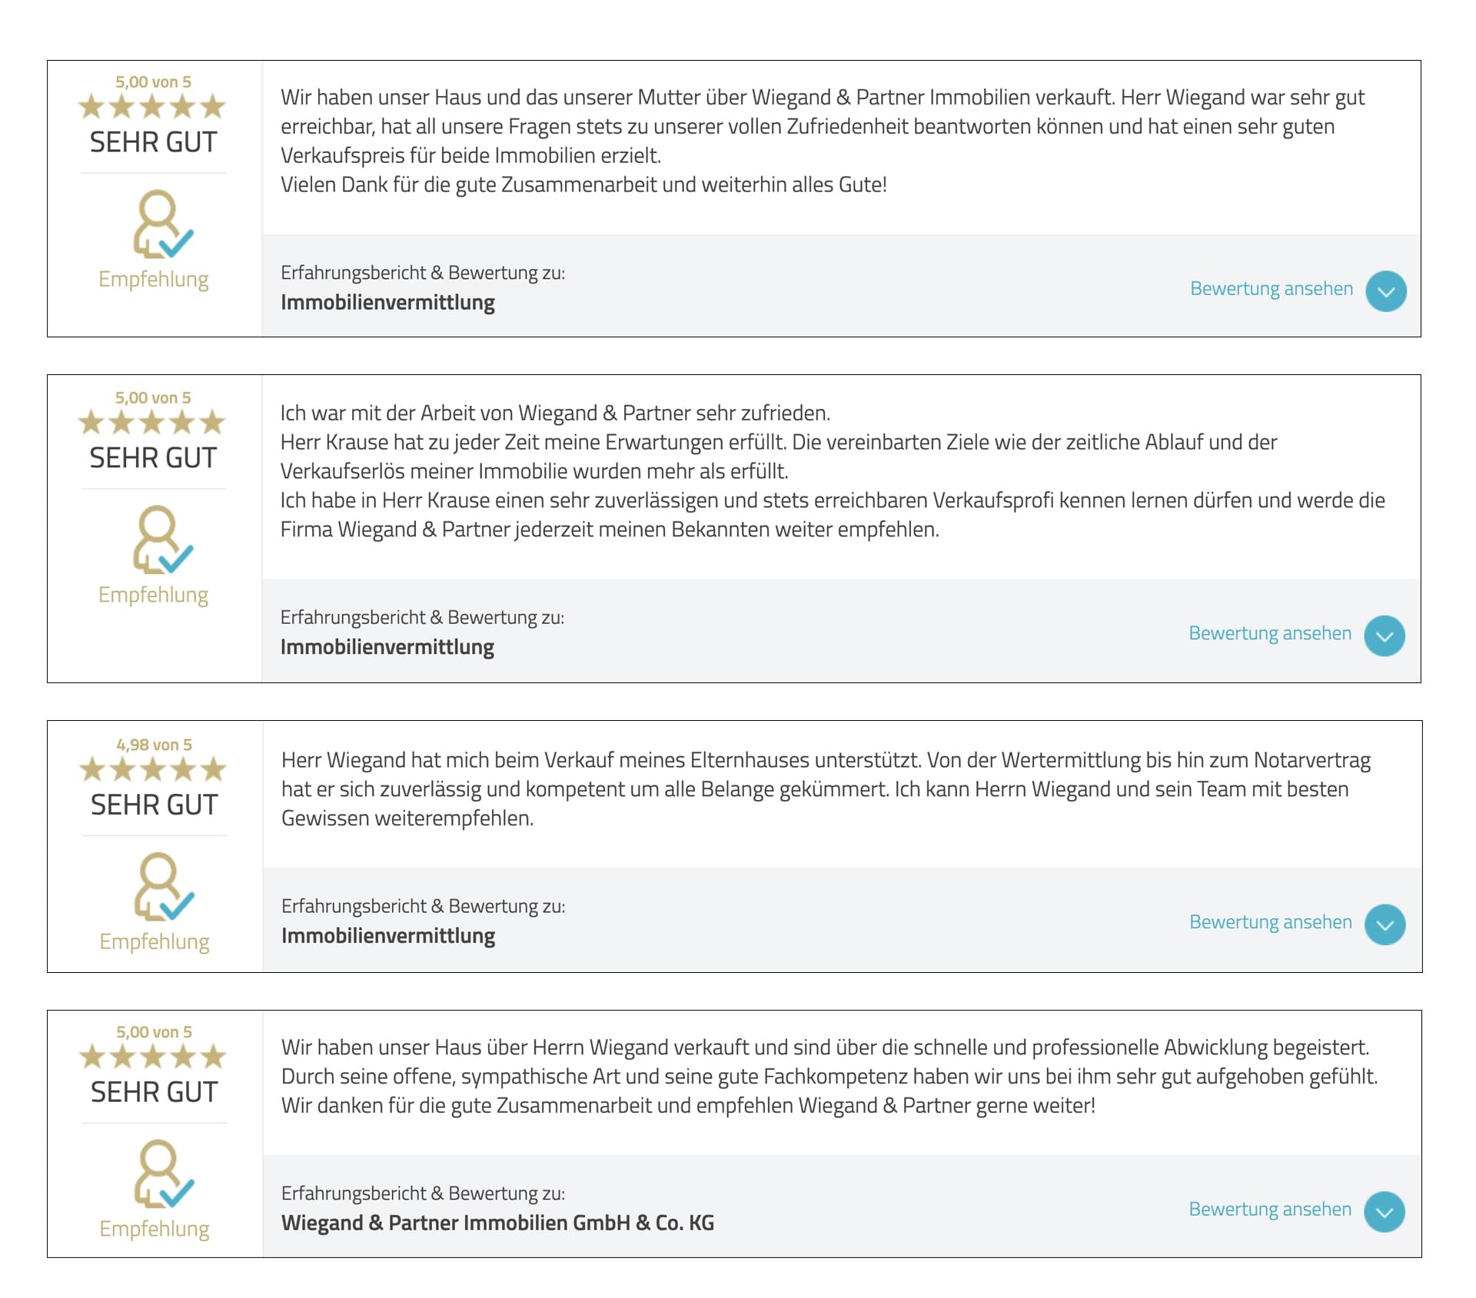This screenshot has width=1476, height=1298.
Task: Expand the last review via chevron button
Action: (x=1385, y=1212)
